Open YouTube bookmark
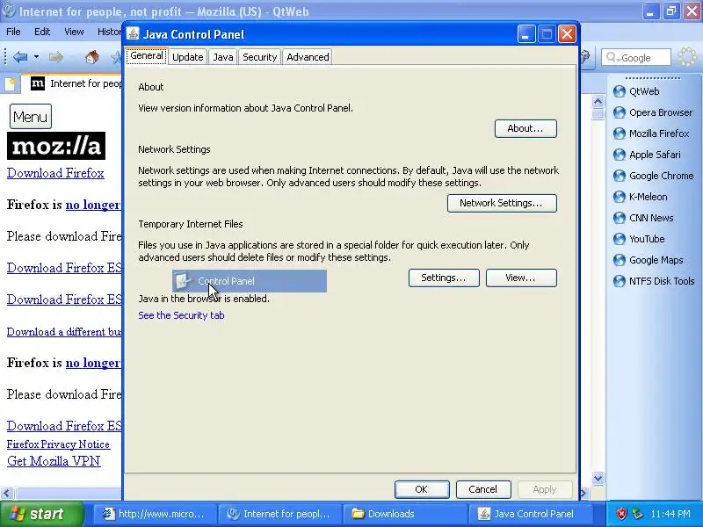The height and width of the screenshot is (527, 703). tap(639, 239)
